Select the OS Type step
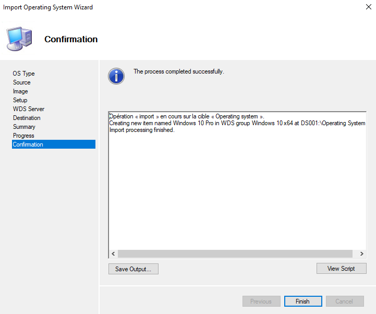Screen dimensions: 376x314 [24, 74]
